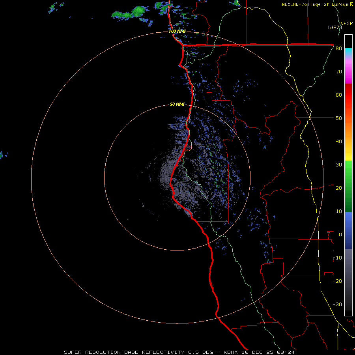Click the 10 value on the dBZ scale
This screenshot has width=355, height=355.
(339, 212)
